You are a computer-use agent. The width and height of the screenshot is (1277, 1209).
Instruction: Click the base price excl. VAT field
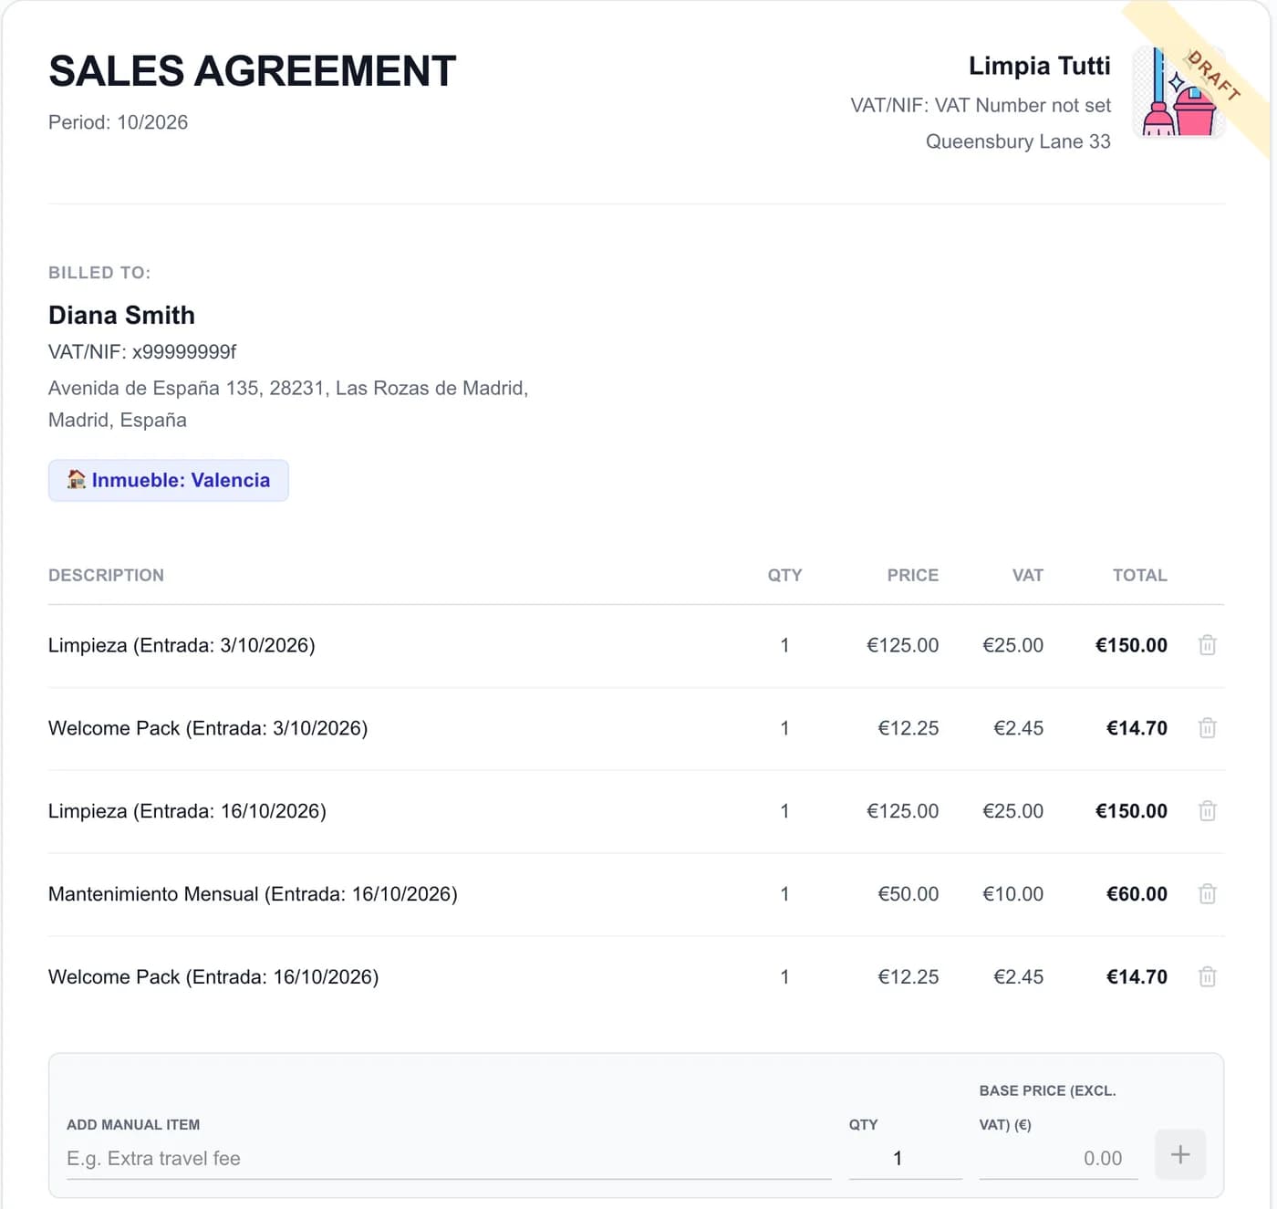[x=1058, y=1159]
